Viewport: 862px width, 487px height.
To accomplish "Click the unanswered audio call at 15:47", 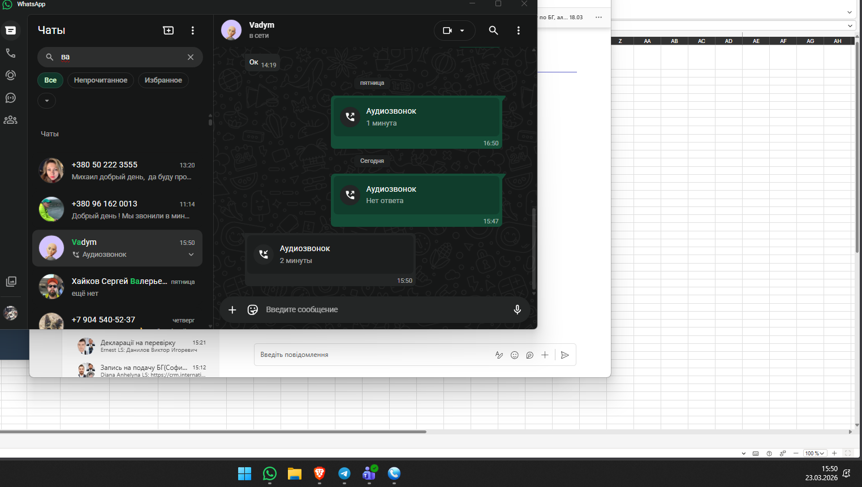I will pyautogui.click(x=417, y=200).
